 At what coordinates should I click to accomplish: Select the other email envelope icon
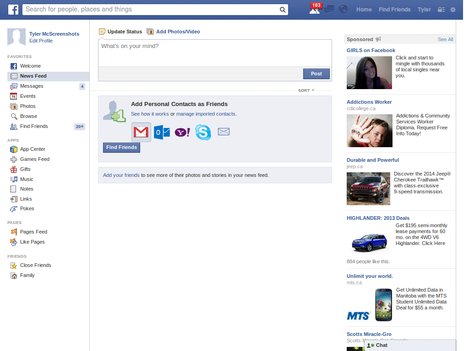coord(224,132)
